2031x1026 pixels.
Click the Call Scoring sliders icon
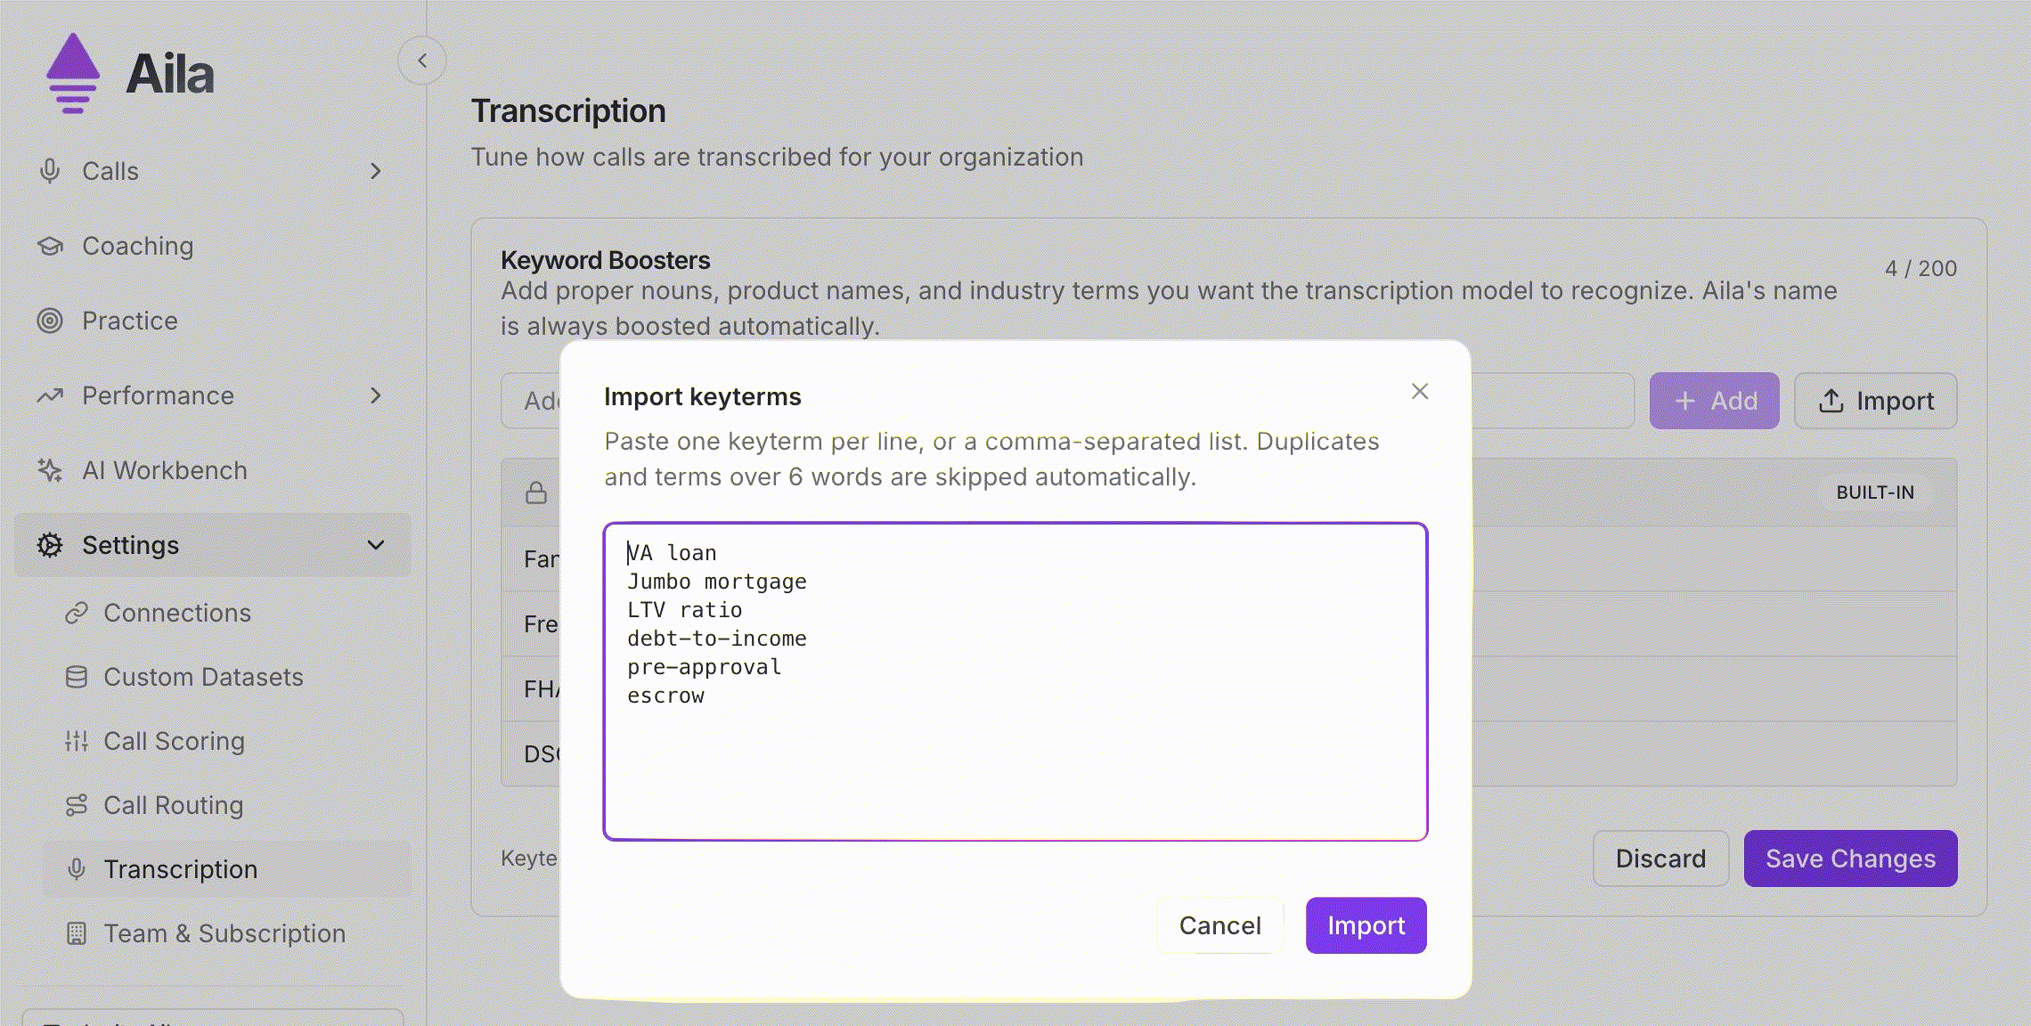pos(77,741)
